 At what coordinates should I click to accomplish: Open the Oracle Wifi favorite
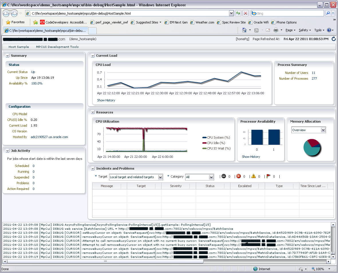[258, 22]
